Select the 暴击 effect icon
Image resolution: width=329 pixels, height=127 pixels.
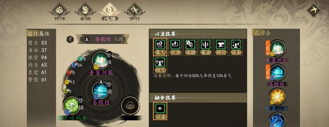pos(206,47)
